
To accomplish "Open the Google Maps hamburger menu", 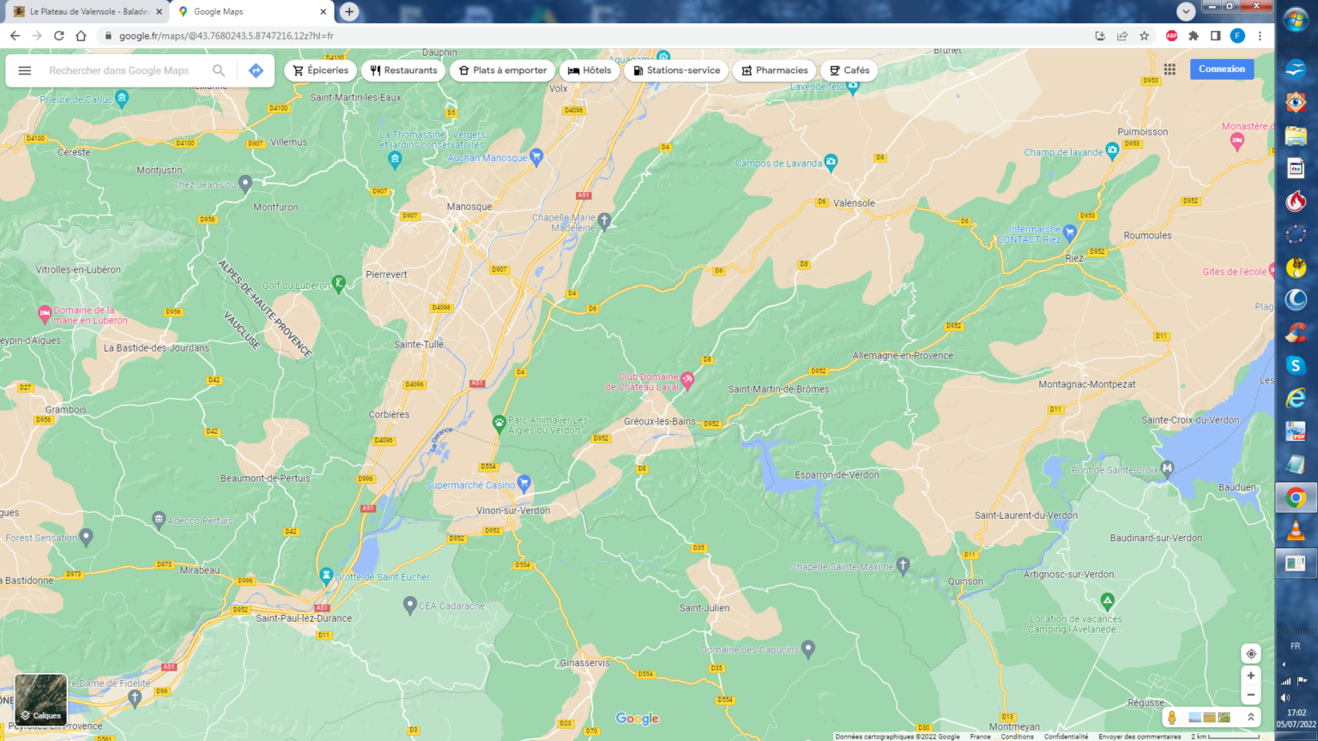I will click(25, 70).
